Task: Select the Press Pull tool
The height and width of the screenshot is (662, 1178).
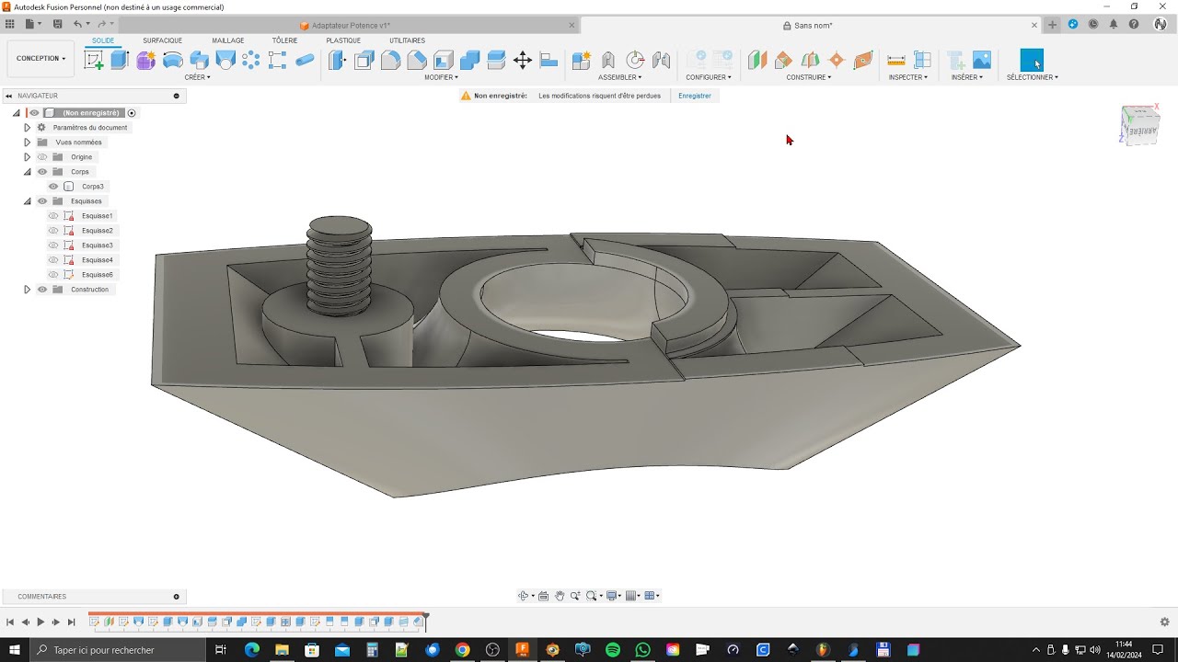Action: click(338, 61)
